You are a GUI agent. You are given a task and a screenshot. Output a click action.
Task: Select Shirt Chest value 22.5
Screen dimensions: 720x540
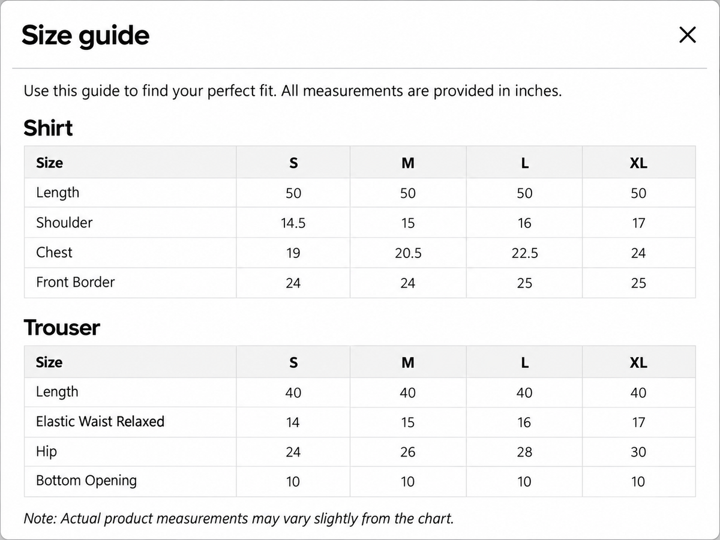524,253
